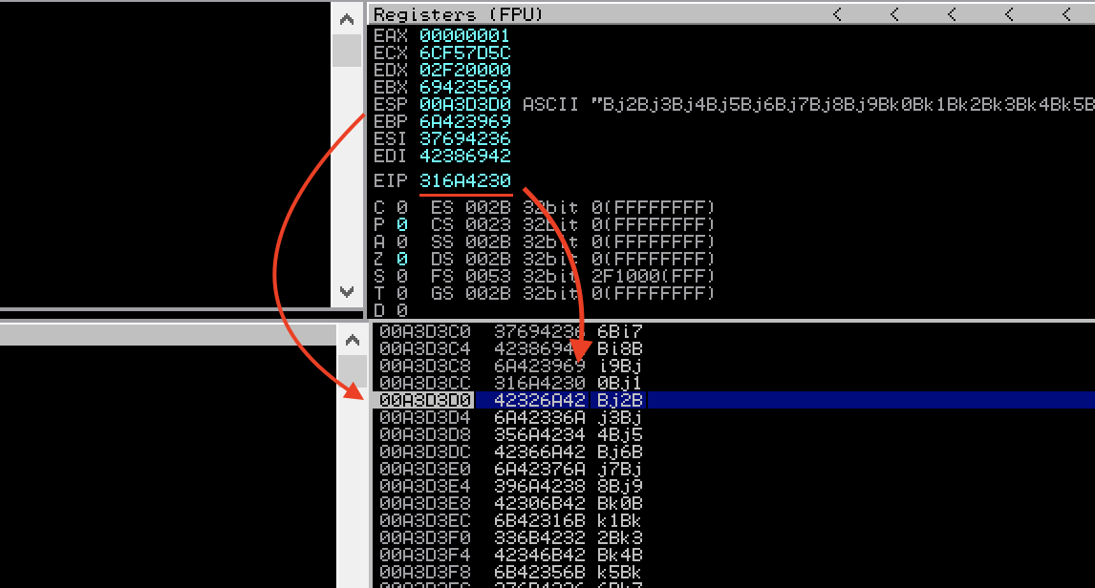Select the EBP register value 6A423969
Image resolution: width=1095 pixels, height=588 pixels.
point(464,121)
